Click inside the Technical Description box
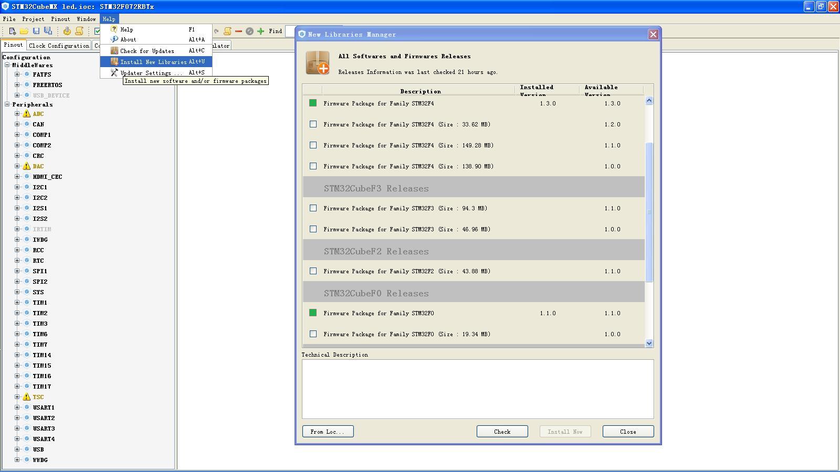Viewport: 840px width, 472px height. (x=478, y=389)
